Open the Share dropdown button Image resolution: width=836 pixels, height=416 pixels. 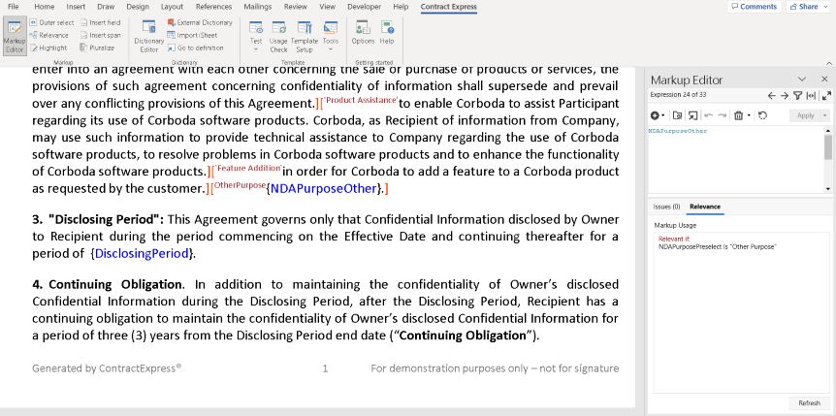(808, 7)
